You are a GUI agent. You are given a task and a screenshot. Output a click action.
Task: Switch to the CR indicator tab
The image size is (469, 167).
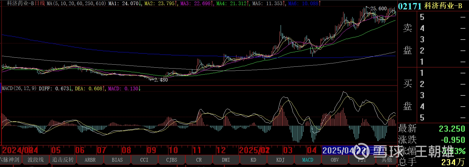coord(199,160)
